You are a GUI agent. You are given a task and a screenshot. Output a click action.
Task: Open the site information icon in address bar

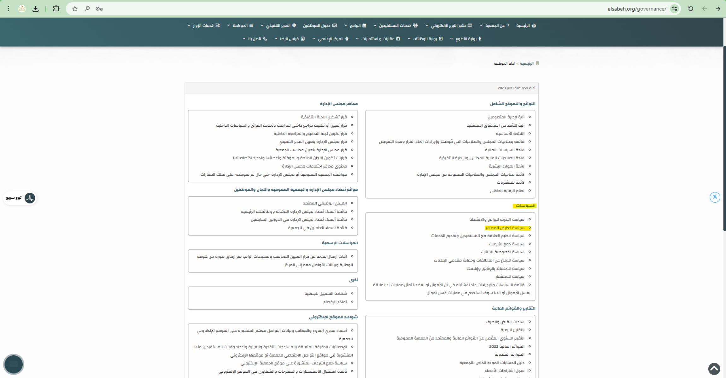(674, 9)
